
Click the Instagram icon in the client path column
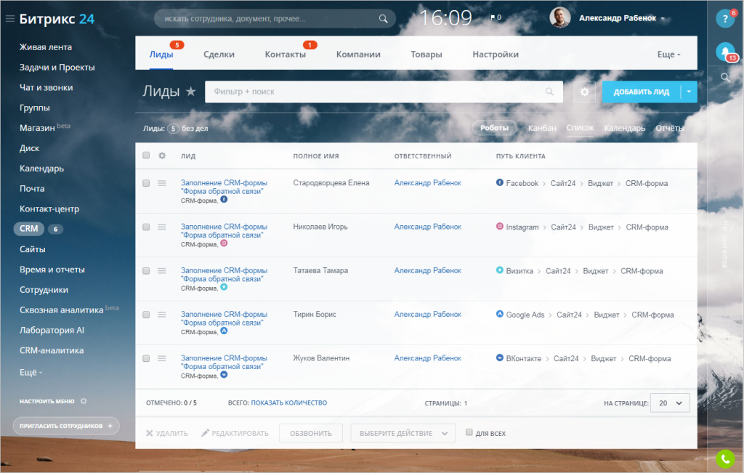tap(500, 226)
